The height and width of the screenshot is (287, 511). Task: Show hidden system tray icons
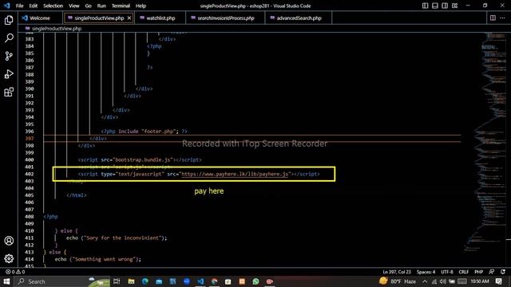425,281
